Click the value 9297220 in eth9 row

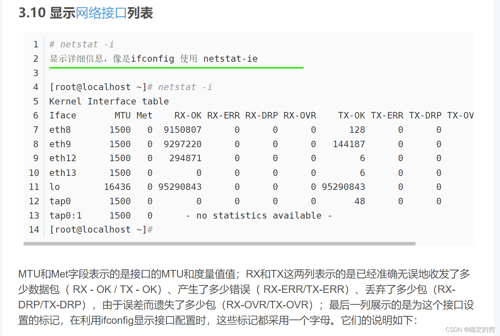coord(182,144)
